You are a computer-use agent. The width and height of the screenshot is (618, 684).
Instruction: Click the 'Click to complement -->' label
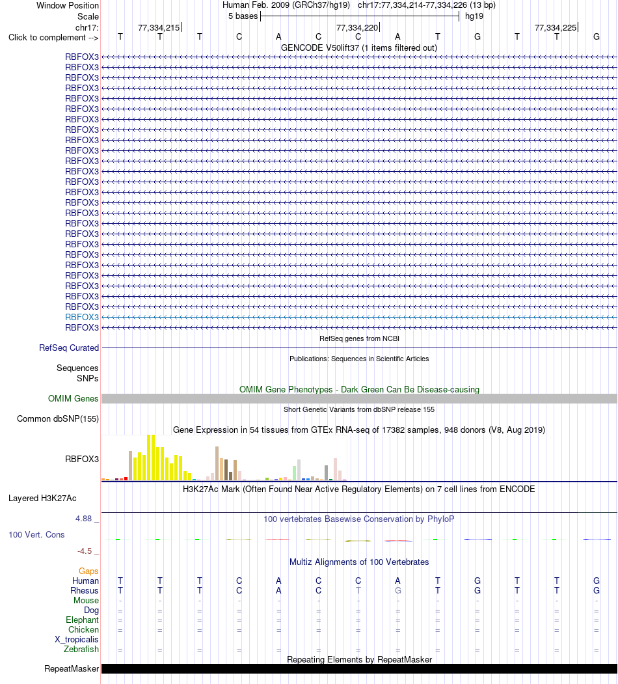[53, 38]
